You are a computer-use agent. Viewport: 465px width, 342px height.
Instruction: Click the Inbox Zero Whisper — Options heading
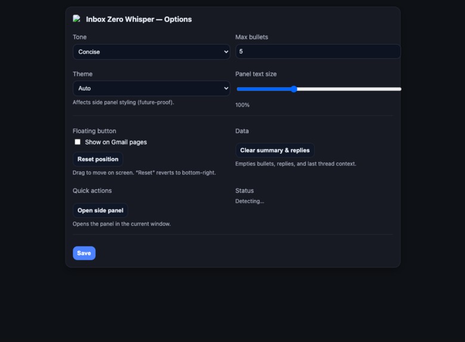click(139, 19)
